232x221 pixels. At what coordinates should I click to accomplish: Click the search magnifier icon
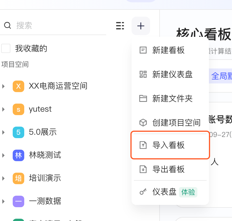click(8, 26)
